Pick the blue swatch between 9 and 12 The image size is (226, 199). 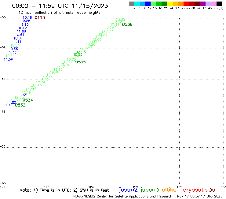tap(148, 4)
